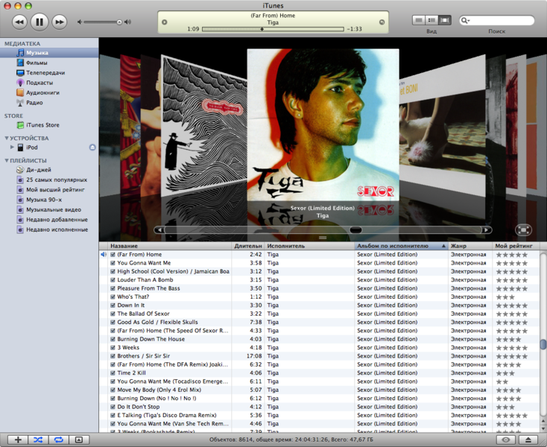Enter full screen Cover Flow mode
The height and width of the screenshot is (447, 547).
[523, 230]
